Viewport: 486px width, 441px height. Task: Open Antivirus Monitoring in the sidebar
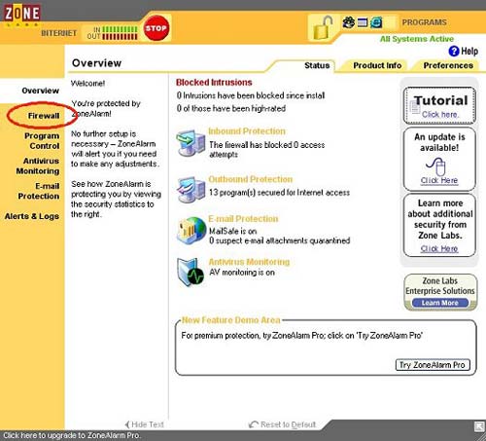tap(38, 165)
